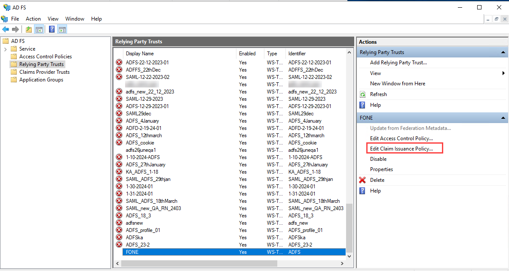Open the Action menu
The image size is (509, 271).
point(34,19)
